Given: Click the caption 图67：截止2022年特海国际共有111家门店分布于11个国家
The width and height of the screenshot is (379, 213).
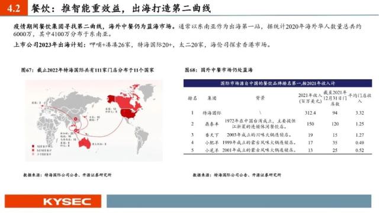Looking at the screenshot, I should click(88, 70).
